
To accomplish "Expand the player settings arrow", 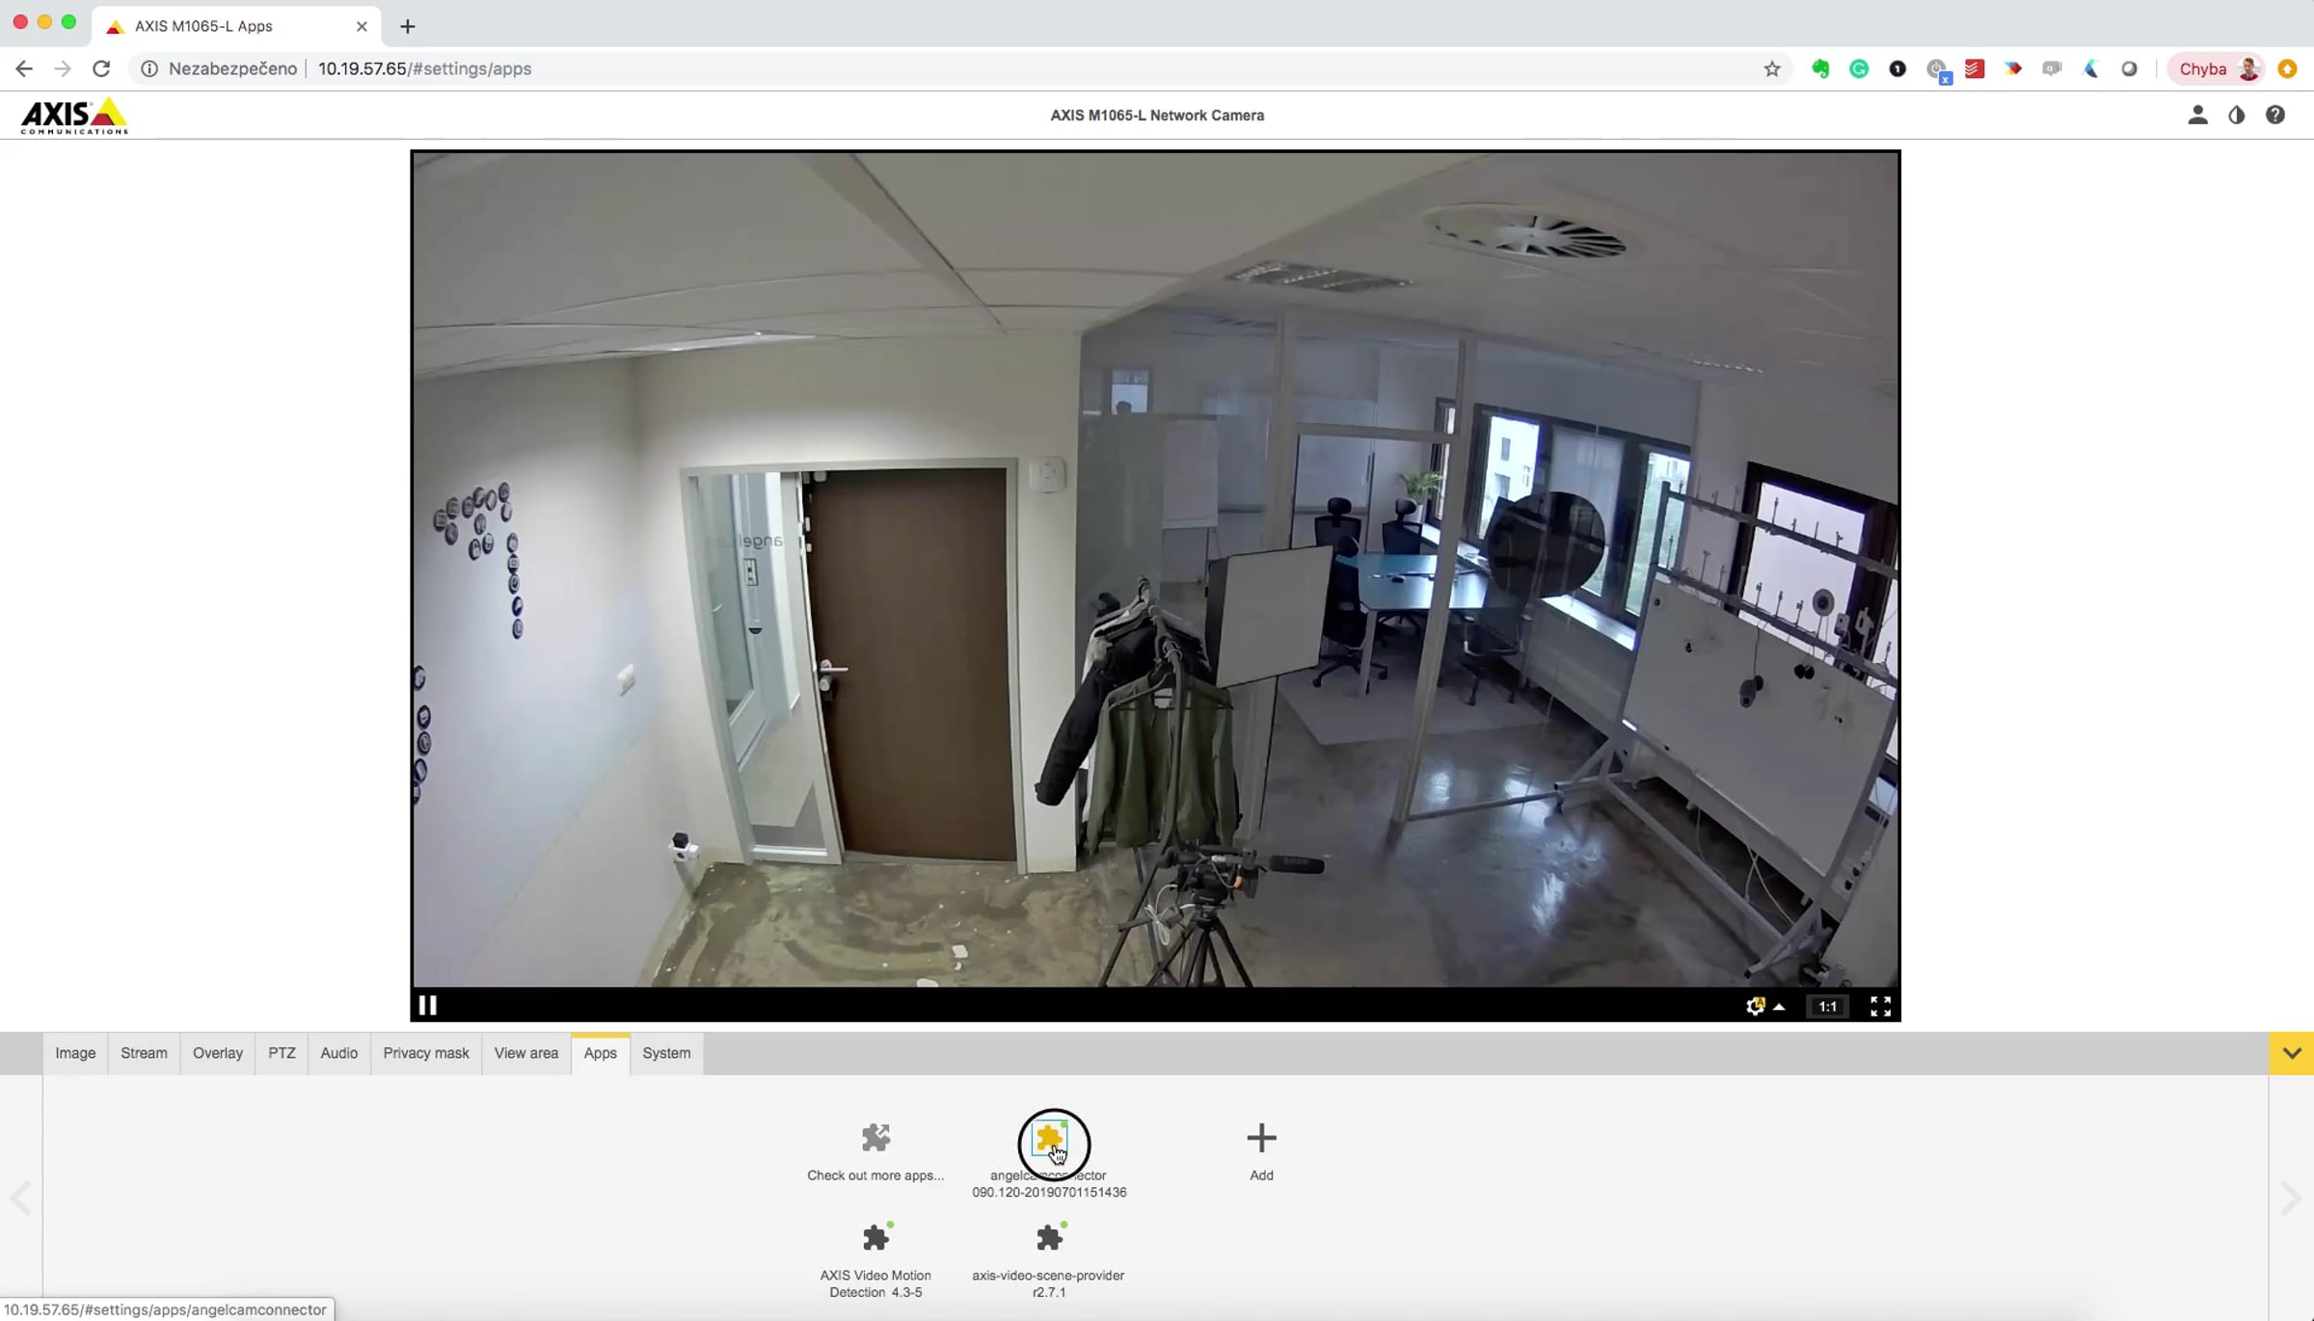I will [x=1780, y=1007].
